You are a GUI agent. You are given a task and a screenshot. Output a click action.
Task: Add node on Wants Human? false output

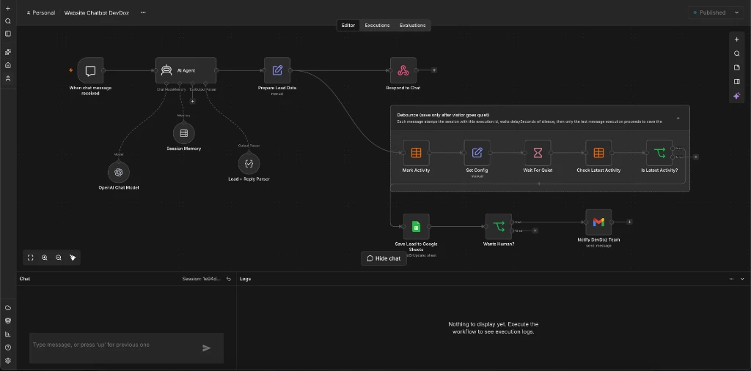[535, 231]
